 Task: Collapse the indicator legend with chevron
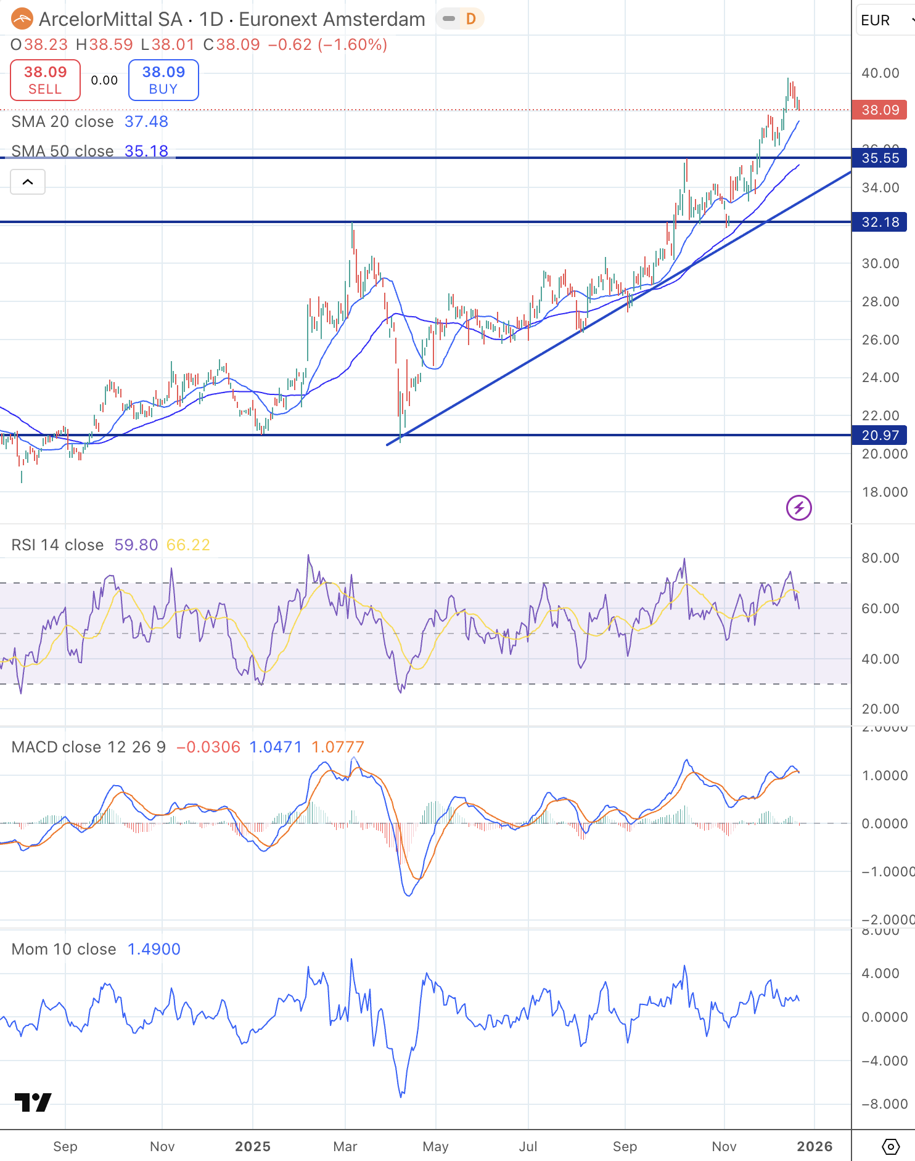28,182
